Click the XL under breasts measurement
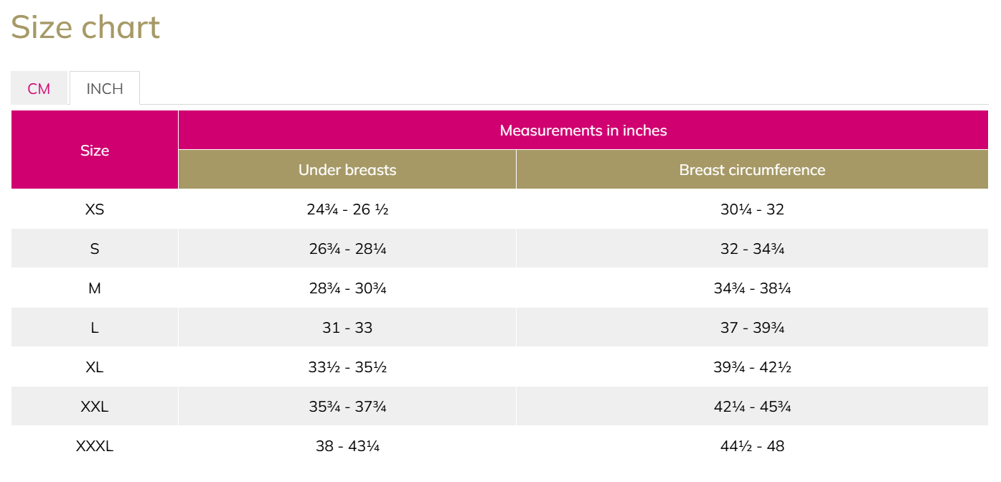This screenshot has height=482, width=1001. [347, 367]
